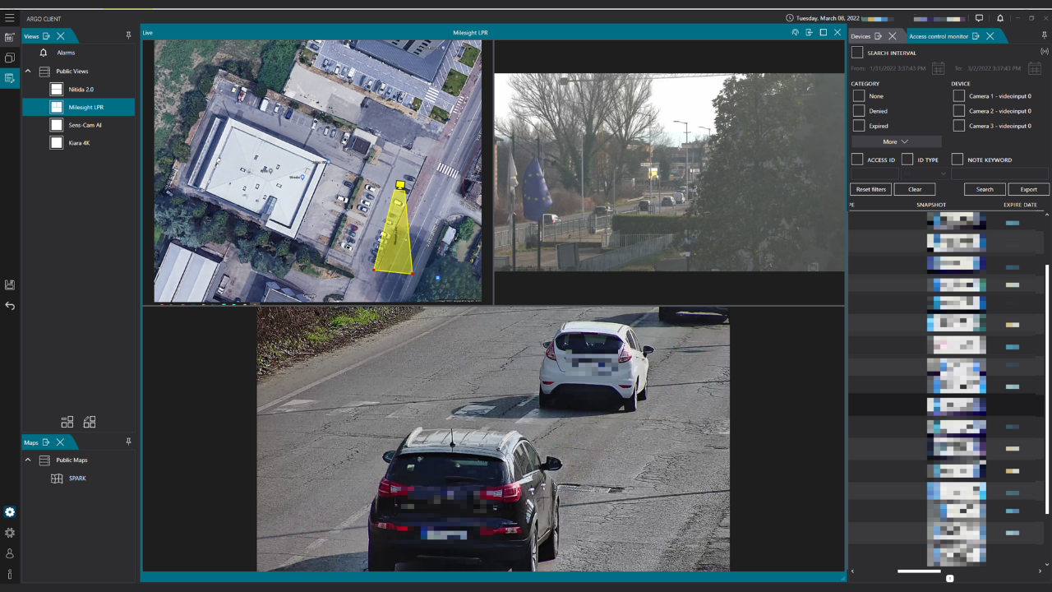Click the save icon in the left sidebar
Screen dimensions: 1052x592
[10, 284]
